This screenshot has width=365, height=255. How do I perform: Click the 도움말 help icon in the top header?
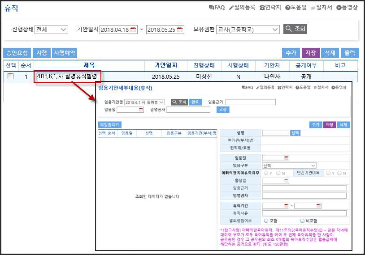pyautogui.click(x=288, y=8)
